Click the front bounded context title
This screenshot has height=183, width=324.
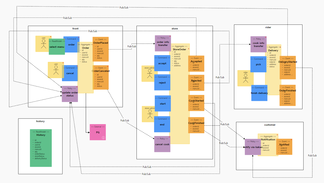[75, 28]
